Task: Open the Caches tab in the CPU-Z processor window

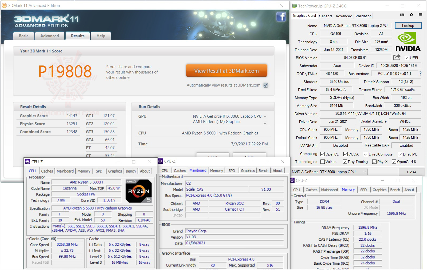Action: tap(47, 171)
